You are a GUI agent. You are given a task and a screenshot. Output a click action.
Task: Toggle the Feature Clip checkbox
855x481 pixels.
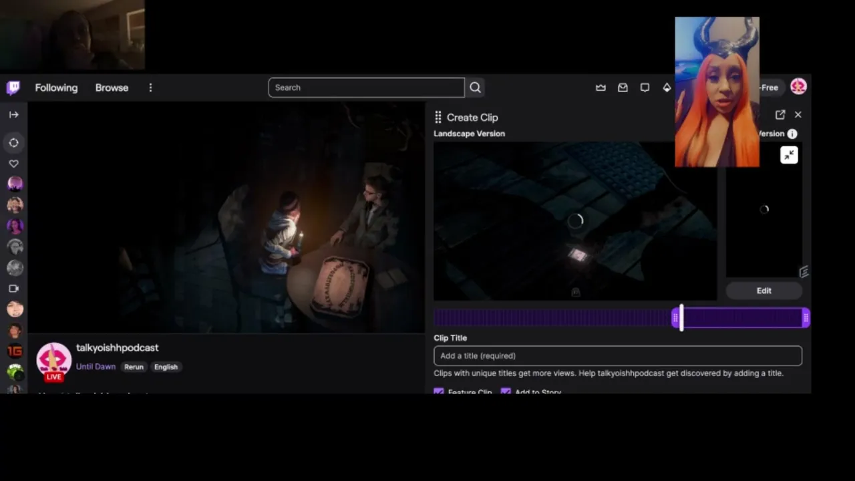coord(439,391)
